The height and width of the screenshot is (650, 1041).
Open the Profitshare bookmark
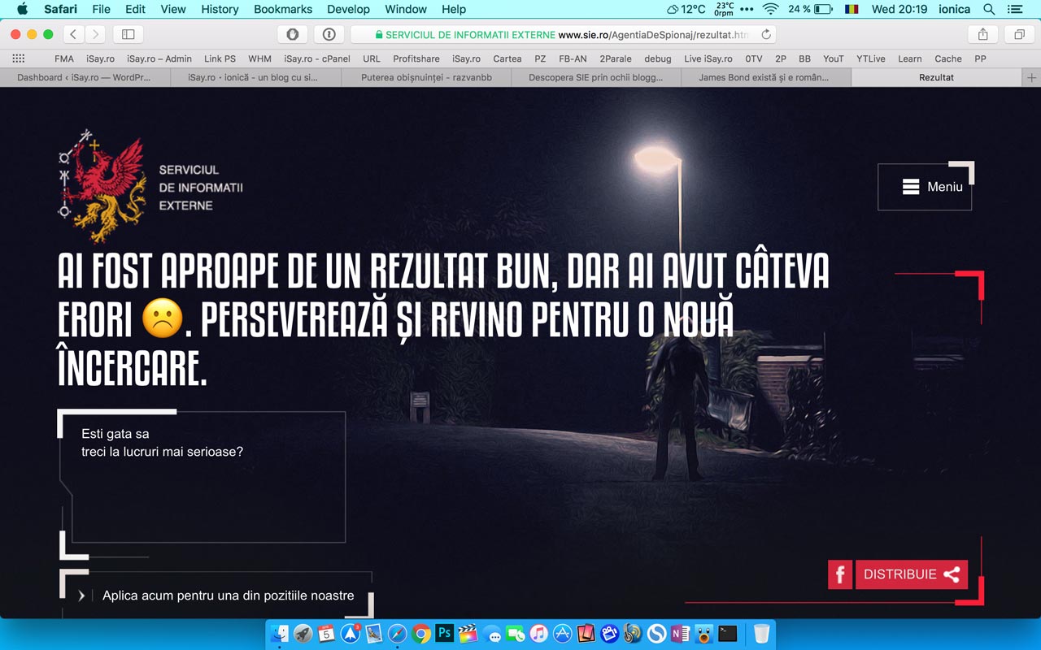coord(416,58)
